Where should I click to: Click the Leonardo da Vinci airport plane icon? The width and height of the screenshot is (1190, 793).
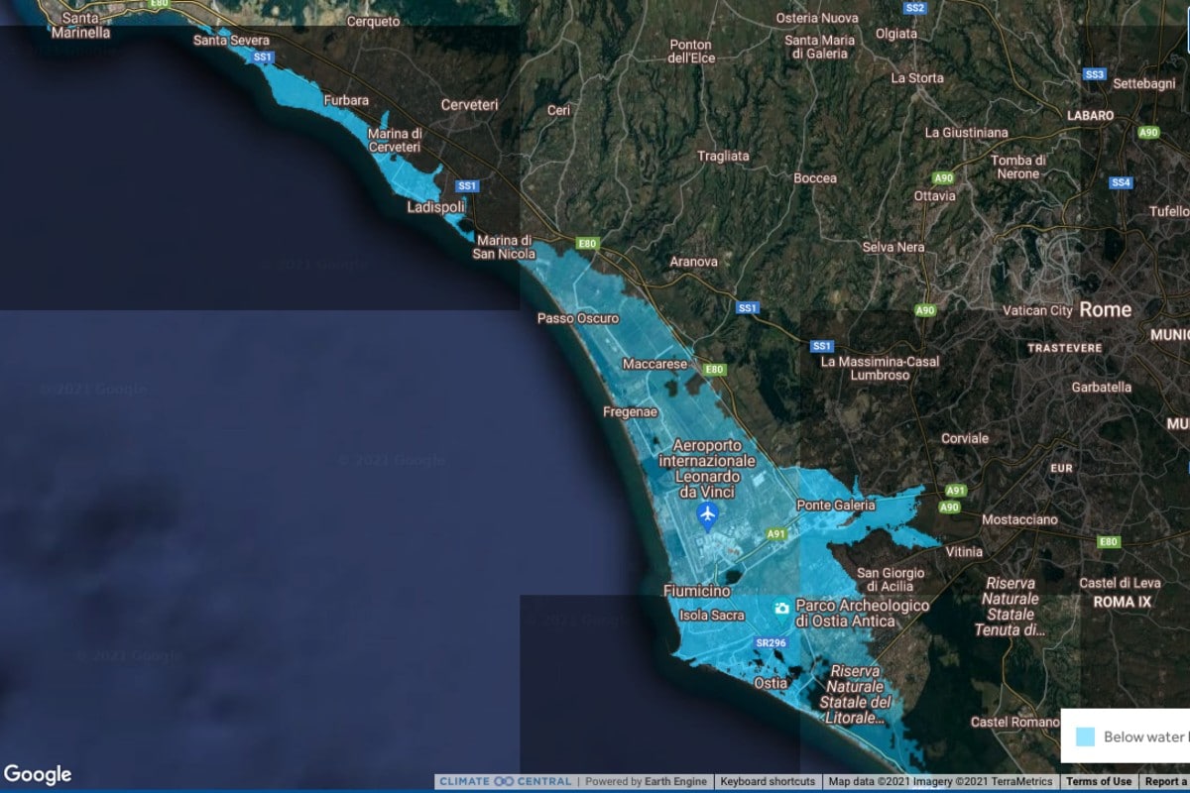tap(706, 515)
